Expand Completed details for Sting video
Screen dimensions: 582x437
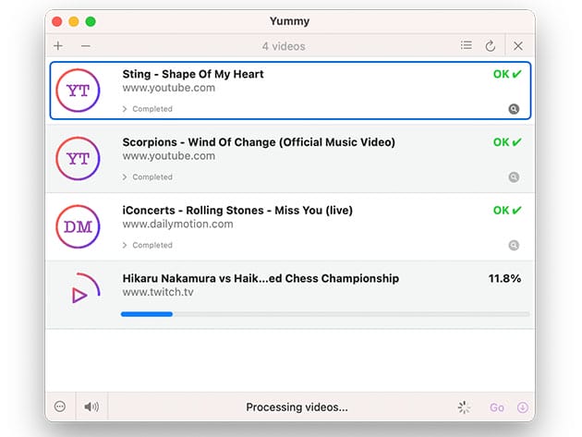[148, 109]
